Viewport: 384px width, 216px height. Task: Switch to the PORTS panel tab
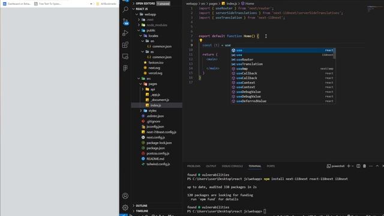(x=271, y=166)
